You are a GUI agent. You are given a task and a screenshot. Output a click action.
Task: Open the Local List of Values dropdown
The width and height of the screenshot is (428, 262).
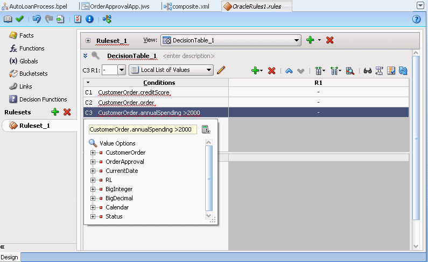(x=171, y=70)
